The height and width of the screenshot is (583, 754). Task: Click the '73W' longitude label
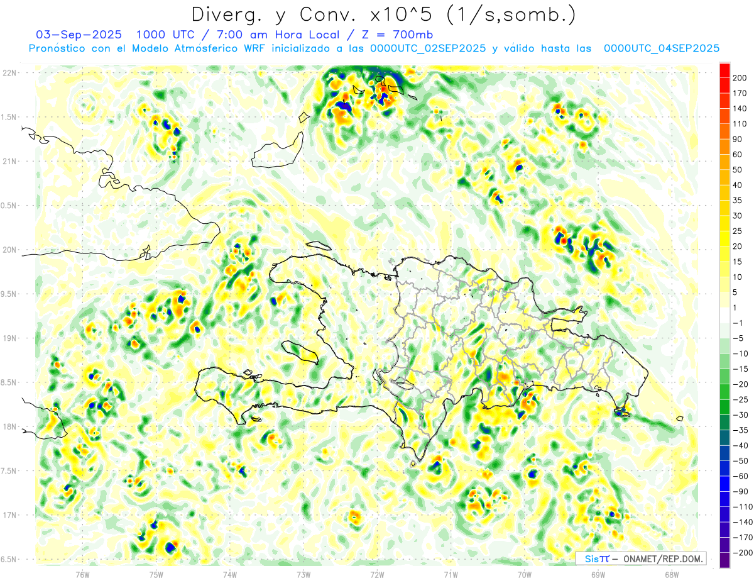(303, 574)
